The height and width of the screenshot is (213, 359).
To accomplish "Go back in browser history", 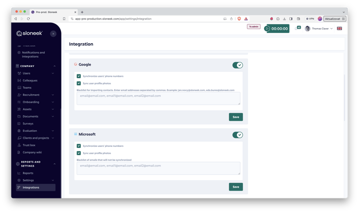I will (x=16, y=19).
